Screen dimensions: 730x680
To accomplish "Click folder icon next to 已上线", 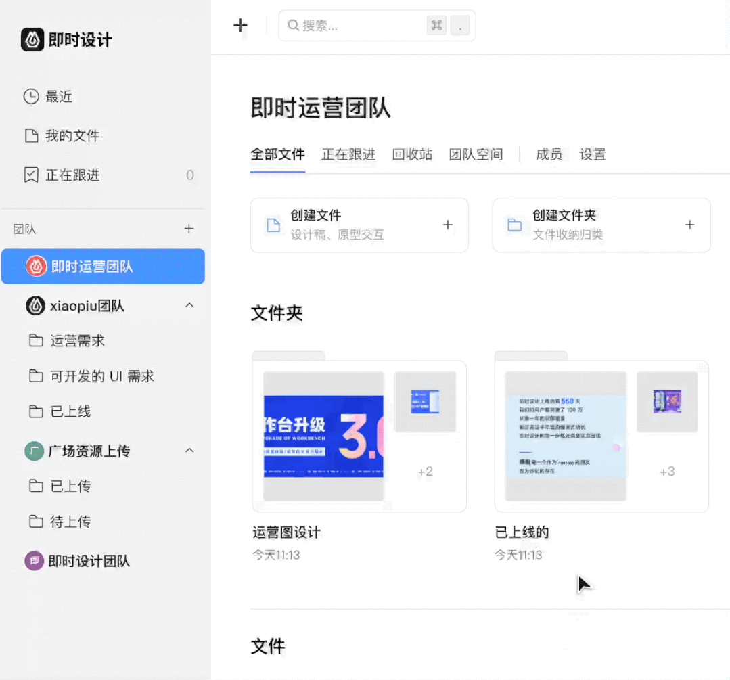I will point(36,411).
